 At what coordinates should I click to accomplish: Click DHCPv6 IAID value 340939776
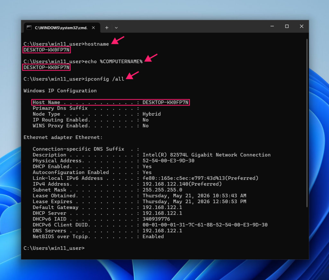(x=156, y=219)
